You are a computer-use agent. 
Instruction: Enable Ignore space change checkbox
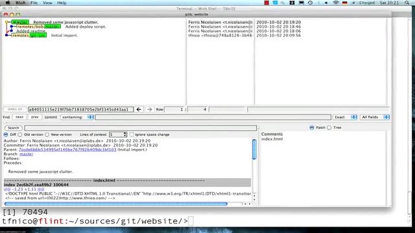tap(132, 135)
